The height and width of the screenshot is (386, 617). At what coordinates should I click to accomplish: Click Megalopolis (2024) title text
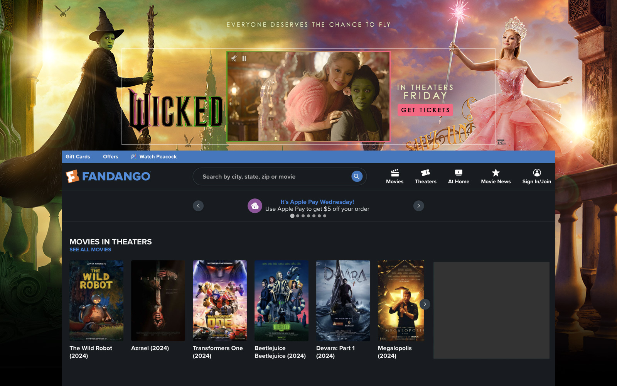[395, 352]
